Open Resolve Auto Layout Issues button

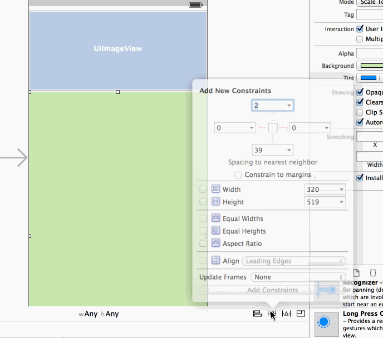(x=286, y=314)
